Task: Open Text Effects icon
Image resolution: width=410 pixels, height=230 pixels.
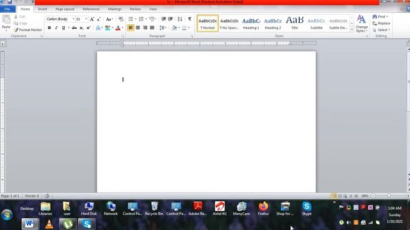Action: (98, 27)
